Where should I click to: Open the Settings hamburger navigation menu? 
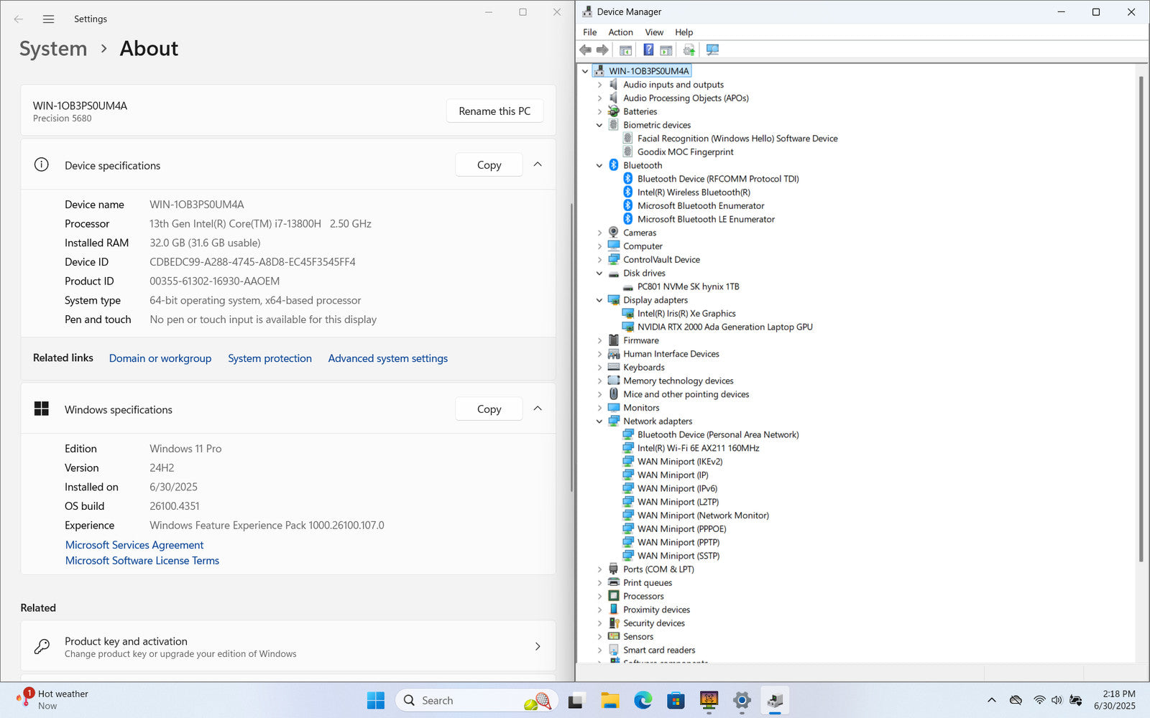48,19
